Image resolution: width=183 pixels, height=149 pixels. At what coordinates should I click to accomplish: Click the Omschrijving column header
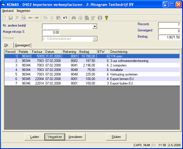pyautogui.click(x=144, y=52)
